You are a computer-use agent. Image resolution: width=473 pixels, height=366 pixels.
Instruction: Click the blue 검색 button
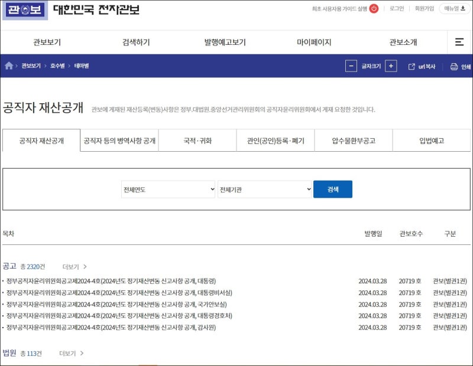[x=333, y=189]
